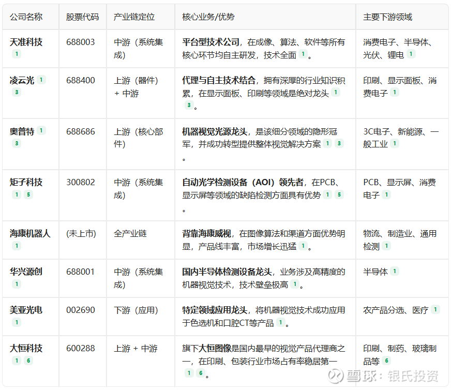
Task: Open citation 1 after 技术全面 in 天准科技 row
Action: tap(303, 54)
